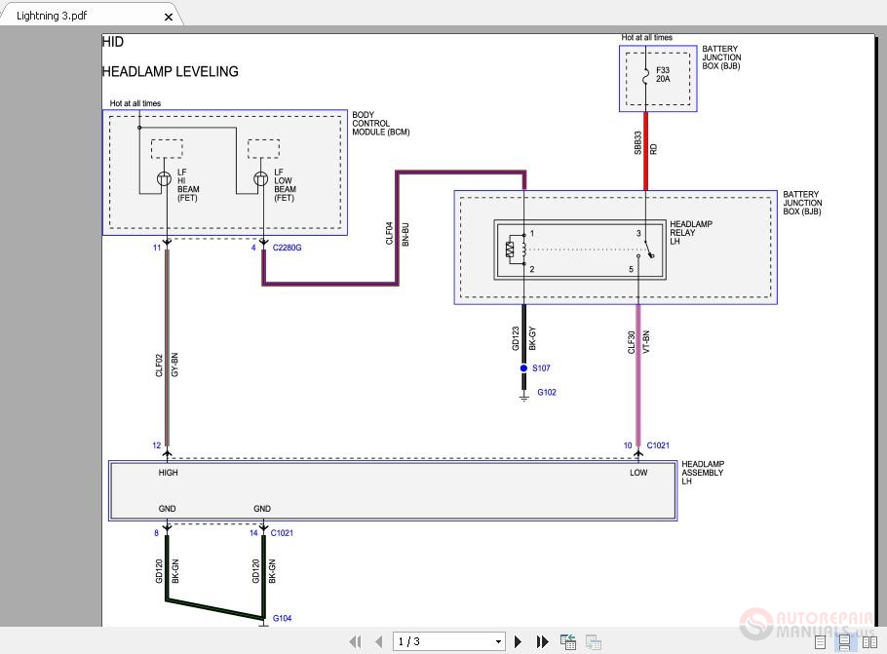887x654 pixels.
Task: Go to the previous page
Action: click(379, 641)
